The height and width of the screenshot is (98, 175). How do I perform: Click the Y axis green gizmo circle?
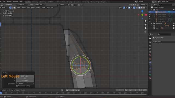click(142, 15)
